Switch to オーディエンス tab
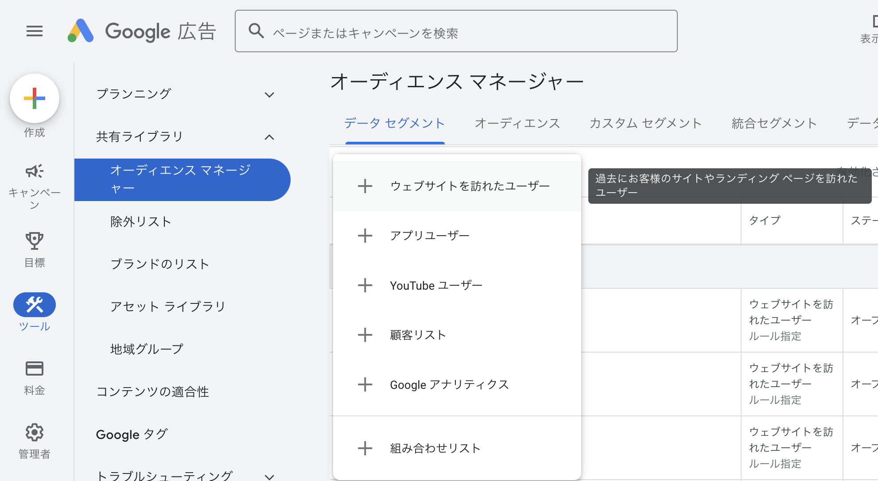The height and width of the screenshot is (481, 878). tap(517, 123)
